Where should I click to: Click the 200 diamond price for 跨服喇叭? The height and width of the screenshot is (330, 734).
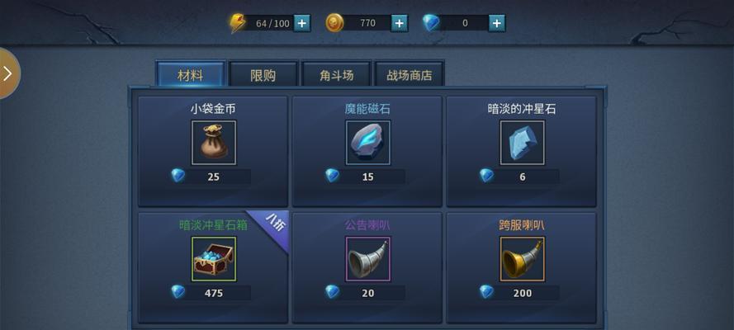(x=523, y=293)
